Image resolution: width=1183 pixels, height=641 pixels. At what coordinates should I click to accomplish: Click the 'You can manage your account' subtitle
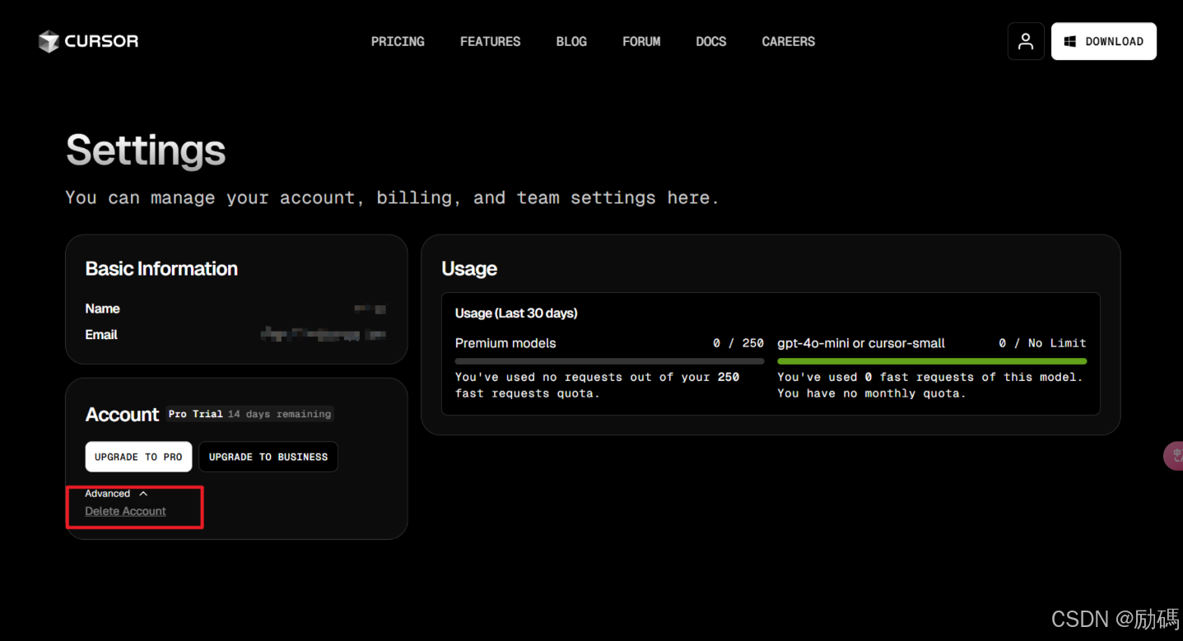tap(393, 197)
